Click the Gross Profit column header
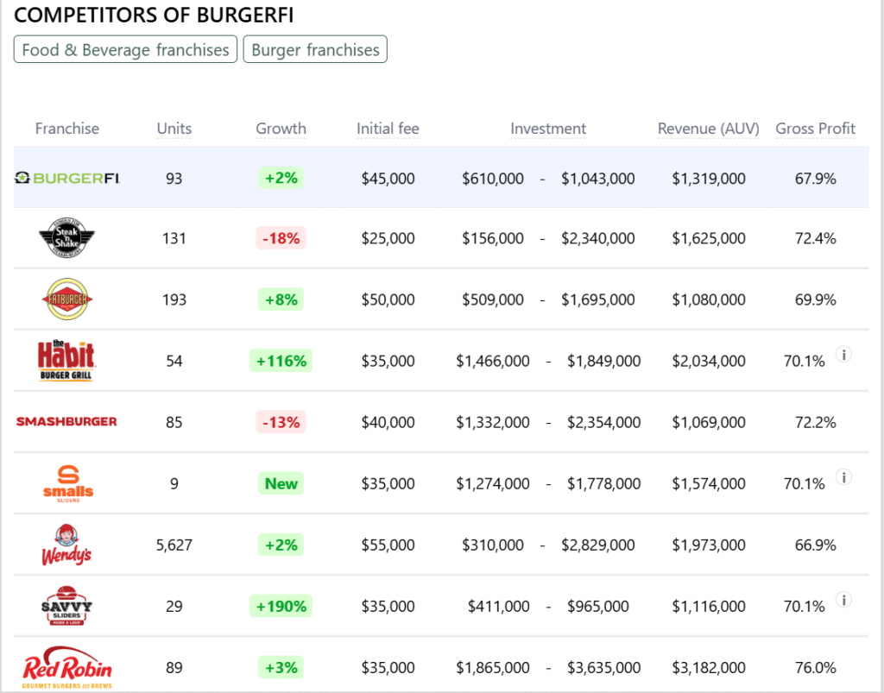This screenshot has width=884, height=693. click(815, 129)
